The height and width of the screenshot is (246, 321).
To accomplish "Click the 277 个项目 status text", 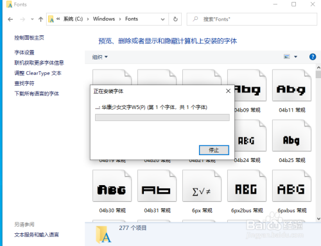I will 133,228.
